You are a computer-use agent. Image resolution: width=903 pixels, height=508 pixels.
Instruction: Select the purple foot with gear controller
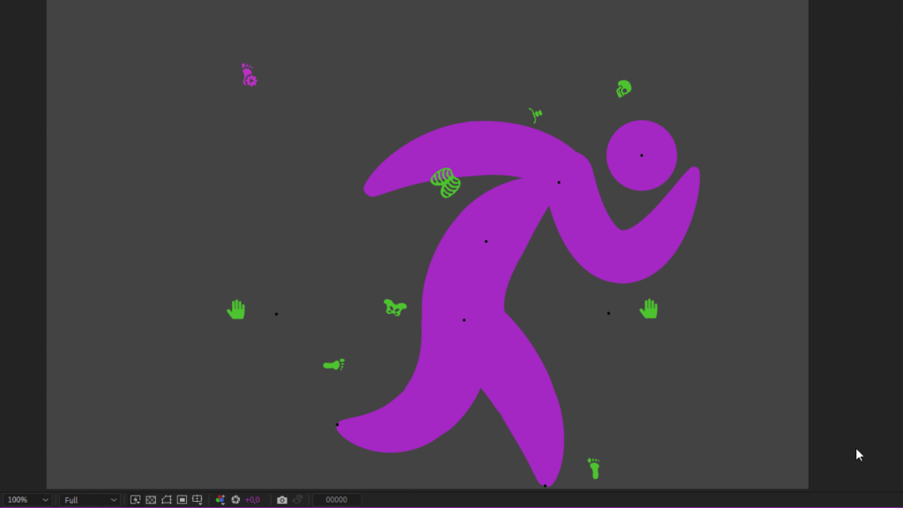pos(249,75)
